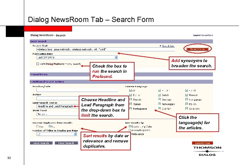Toggle the All languages checkbox

pos(131,90)
